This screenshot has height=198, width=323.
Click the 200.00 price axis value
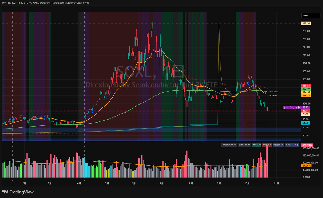click(306, 63)
